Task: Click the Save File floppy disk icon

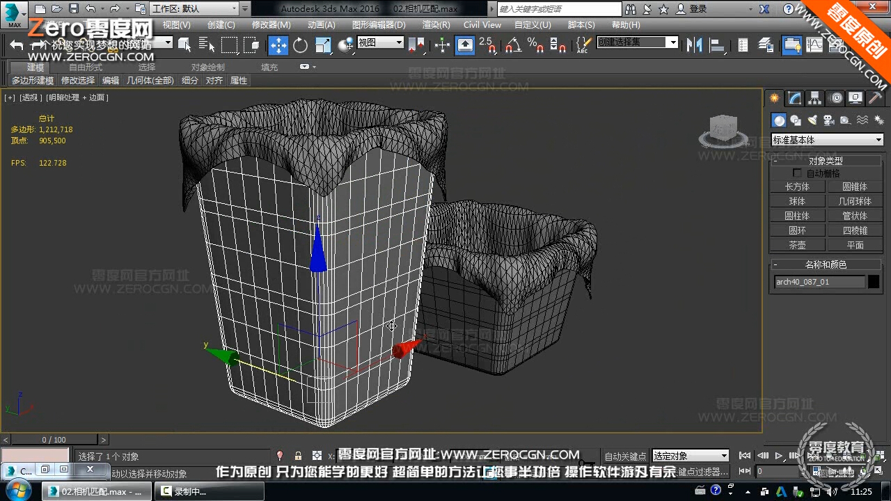Action: tap(74, 9)
